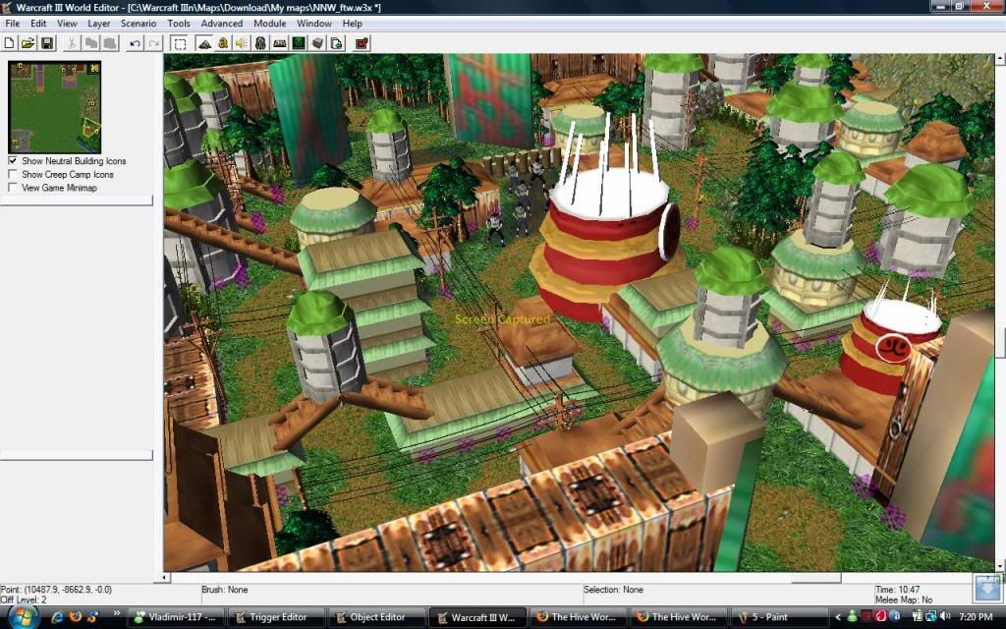Image resolution: width=1006 pixels, height=629 pixels.
Task: Save the map with the floppy disk icon
Action: tap(47, 43)
